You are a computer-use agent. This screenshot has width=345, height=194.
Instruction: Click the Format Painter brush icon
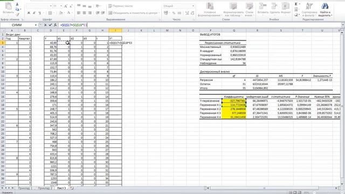click(x=17, y=15)
